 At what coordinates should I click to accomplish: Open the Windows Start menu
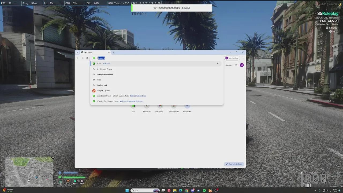pos(127,191)
